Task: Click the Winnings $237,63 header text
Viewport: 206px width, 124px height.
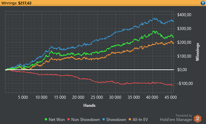Action: [x=16, y=3]
